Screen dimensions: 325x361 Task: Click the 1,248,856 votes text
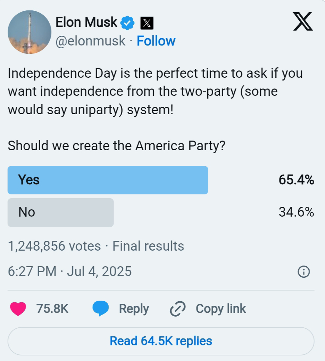(x=54, y=246)
